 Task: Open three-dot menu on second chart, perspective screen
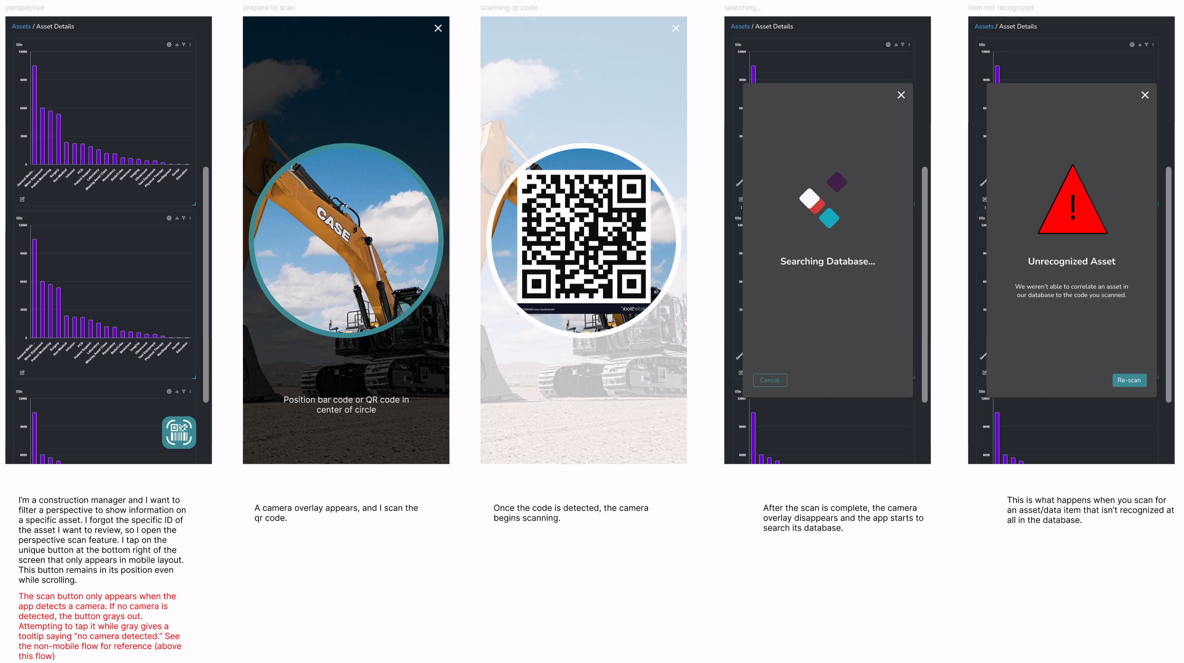pyautogui.click(x=190, y=218)
